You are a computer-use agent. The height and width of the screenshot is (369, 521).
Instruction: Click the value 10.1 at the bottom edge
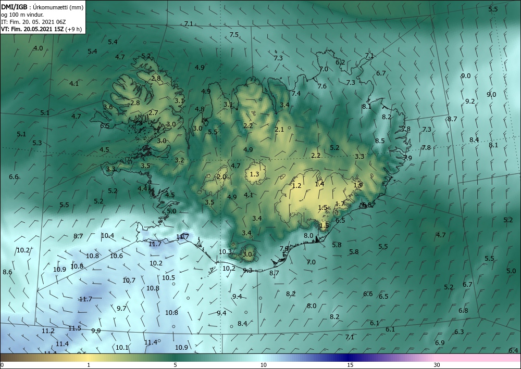point(122,348)
